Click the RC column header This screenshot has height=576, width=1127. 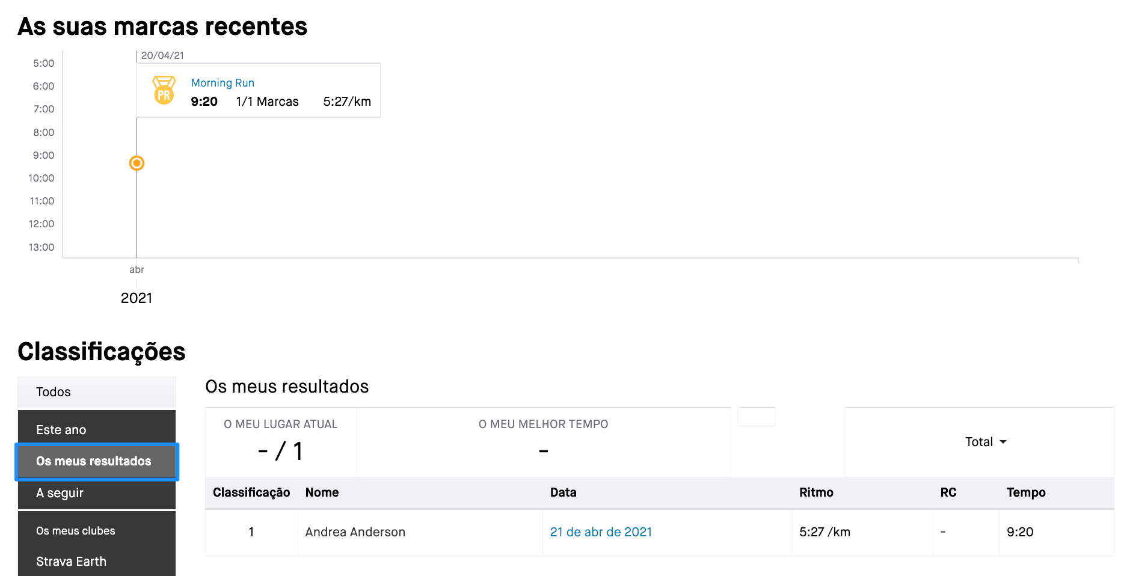click(948, 492)
